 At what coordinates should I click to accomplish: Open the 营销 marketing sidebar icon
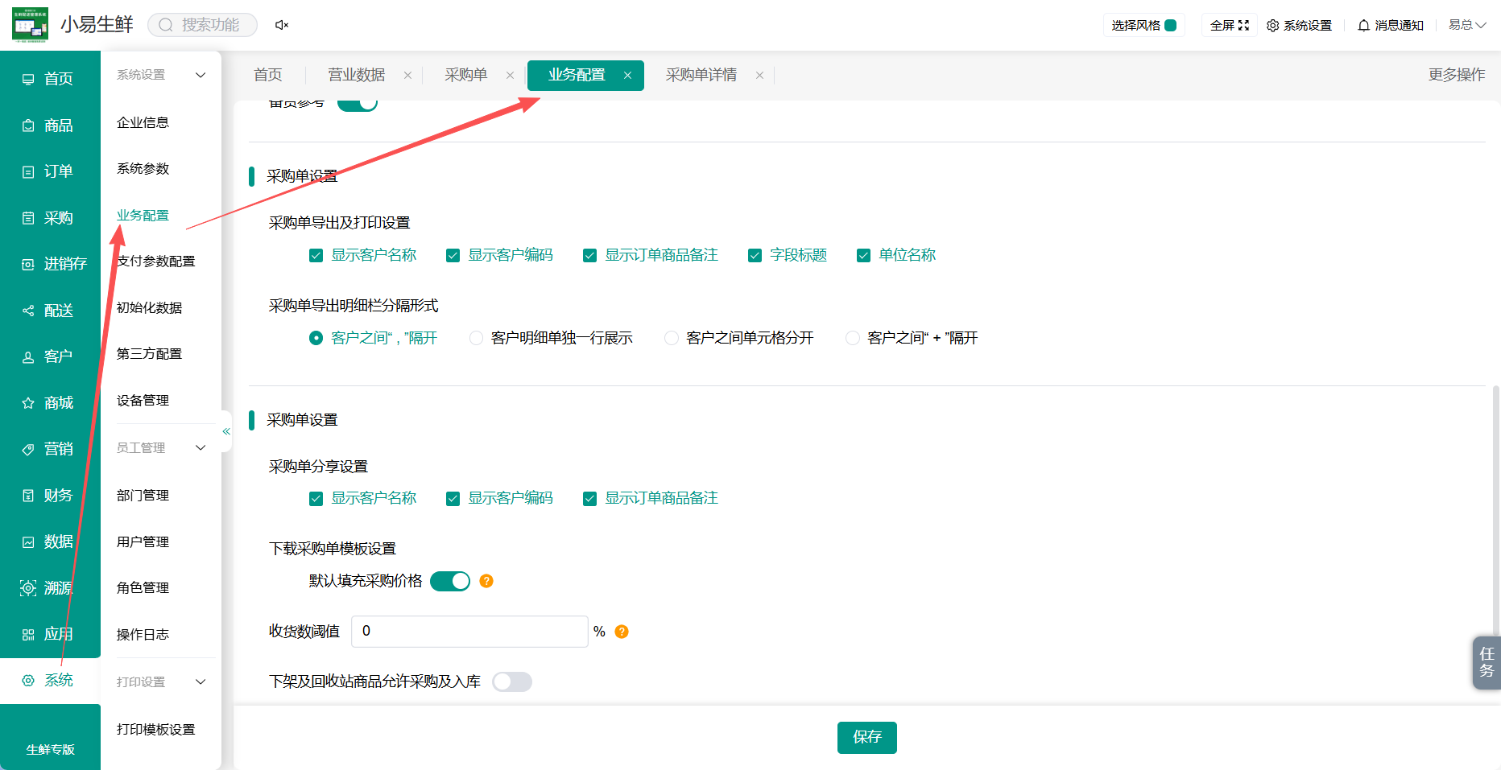point(28,449)
